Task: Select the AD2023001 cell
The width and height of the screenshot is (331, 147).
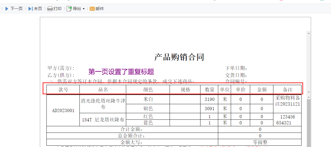Action: pyautogui.click(x=63, y=110)
